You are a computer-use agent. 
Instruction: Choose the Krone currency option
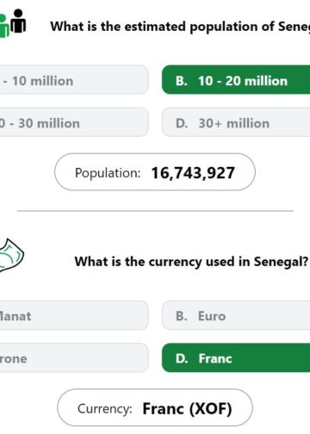coord(74,358)
